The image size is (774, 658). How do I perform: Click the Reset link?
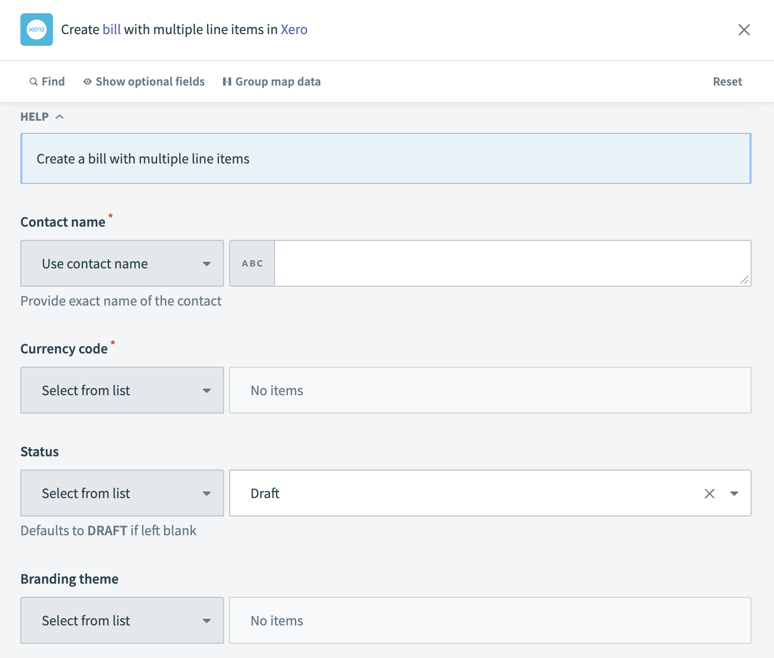727,81
